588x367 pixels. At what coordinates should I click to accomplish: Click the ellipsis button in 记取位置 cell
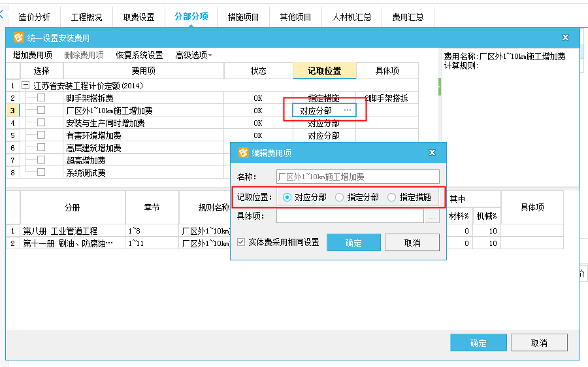point(348,111)
